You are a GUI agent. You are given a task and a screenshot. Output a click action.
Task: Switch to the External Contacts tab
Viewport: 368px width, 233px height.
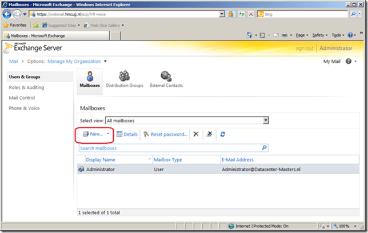pyautogui.click(x=166, y=79)
